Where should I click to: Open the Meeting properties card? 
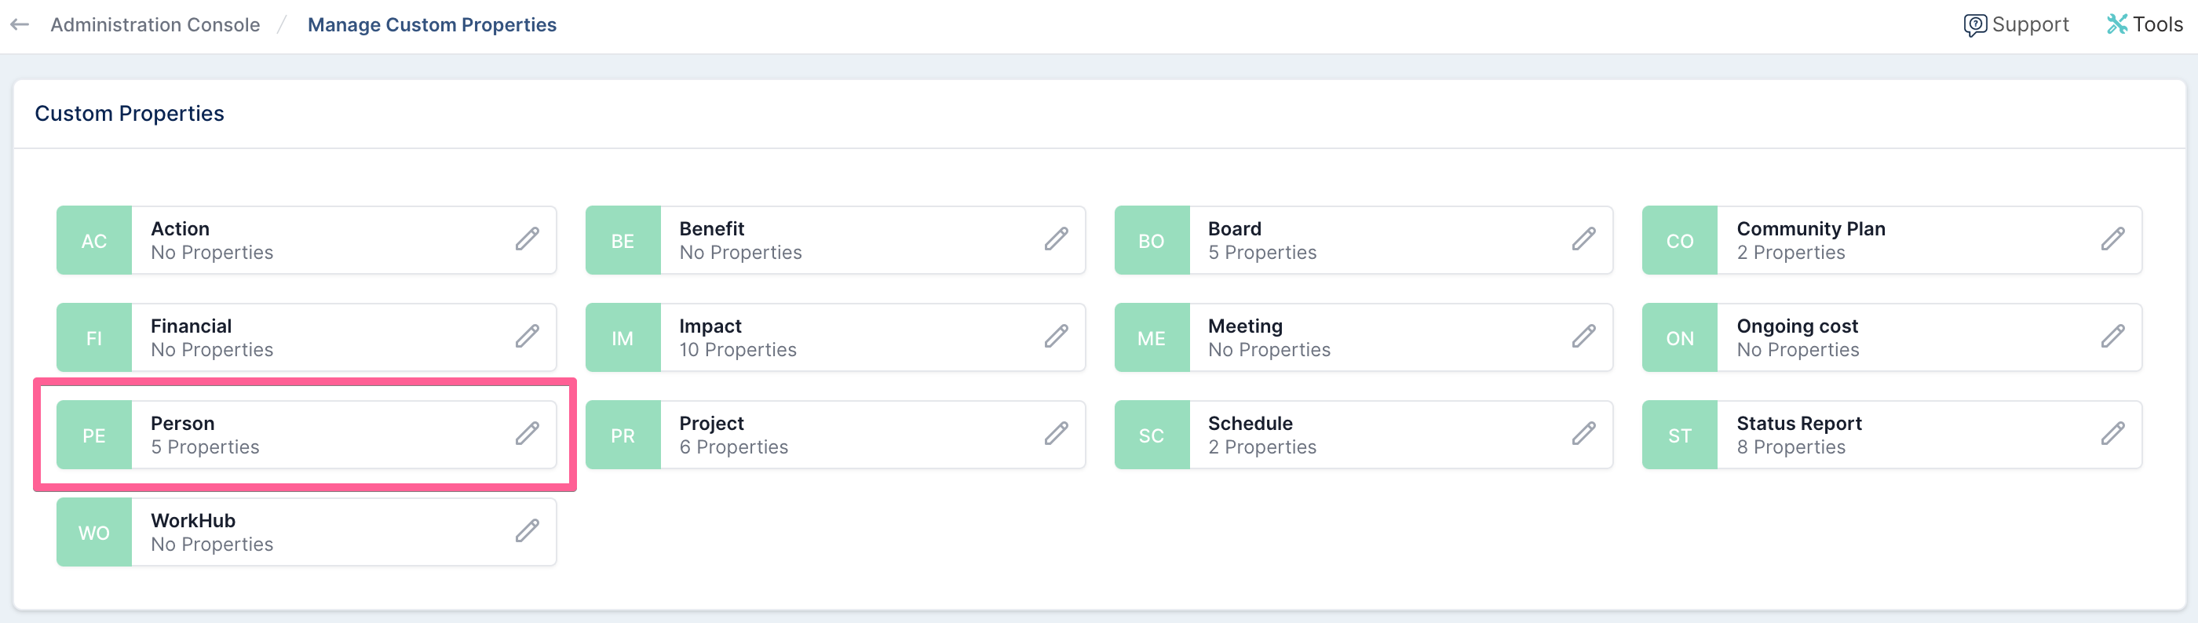coord(1364,338)
